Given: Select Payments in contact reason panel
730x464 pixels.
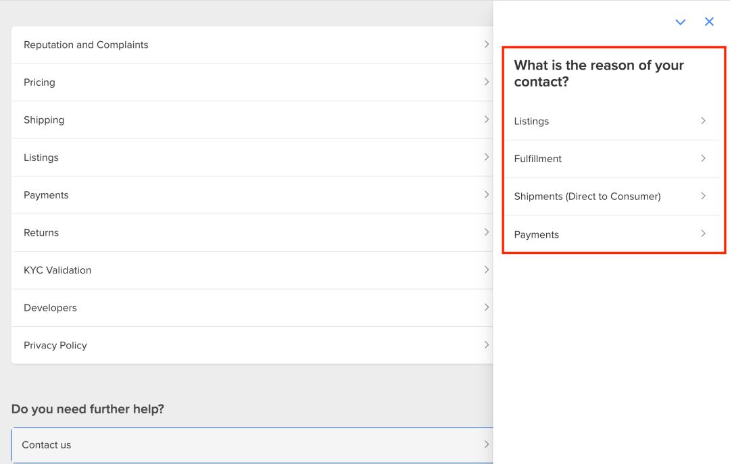Looking at the screenshot, I should (537, 234).
